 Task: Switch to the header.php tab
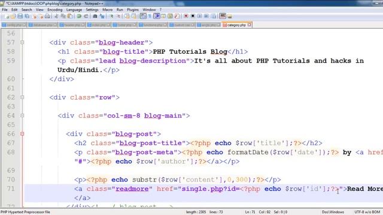(x=72, y=25)
